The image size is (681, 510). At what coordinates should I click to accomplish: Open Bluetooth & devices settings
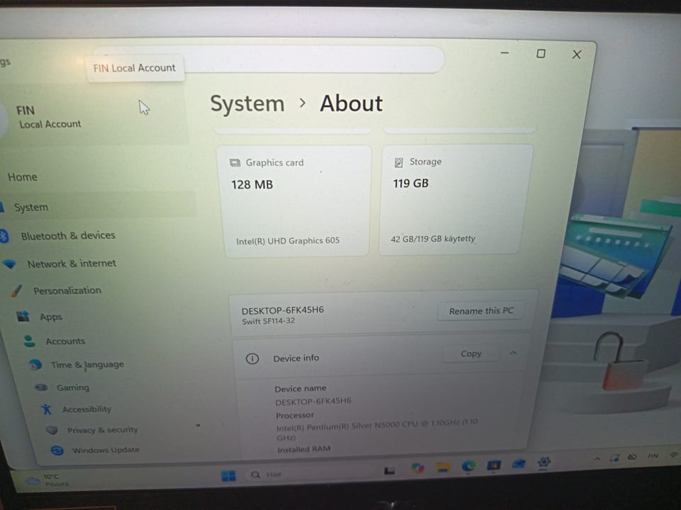point(68,235)
